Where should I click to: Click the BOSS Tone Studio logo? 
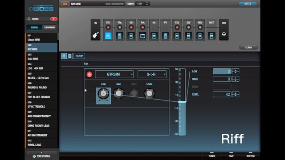point(41,8)
